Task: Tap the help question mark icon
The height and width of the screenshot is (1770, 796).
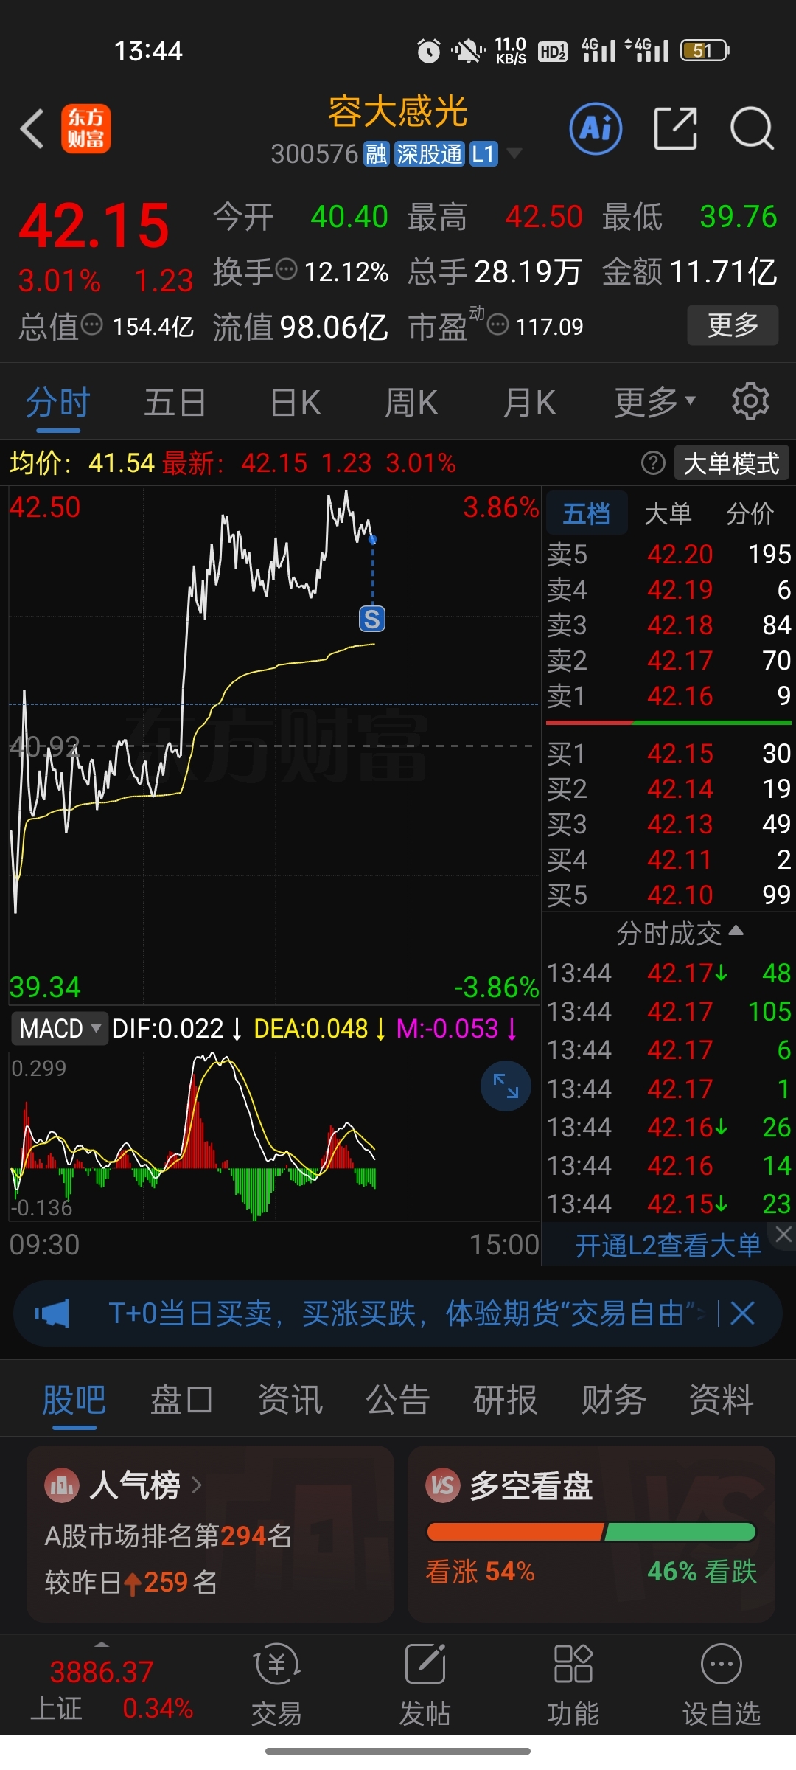Action: click(x=653, y=463)
